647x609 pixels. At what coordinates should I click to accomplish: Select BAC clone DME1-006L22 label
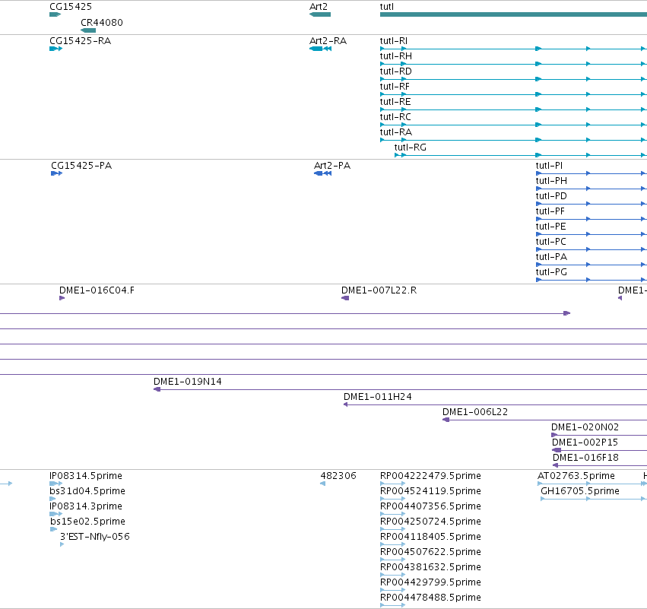pyautogui.click(x=475, y=412)
